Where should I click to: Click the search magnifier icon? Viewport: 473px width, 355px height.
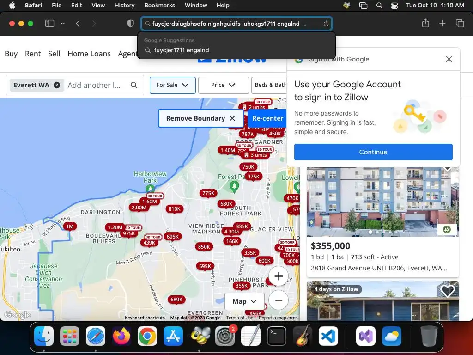pyautogui.click(x=134, y=85)
